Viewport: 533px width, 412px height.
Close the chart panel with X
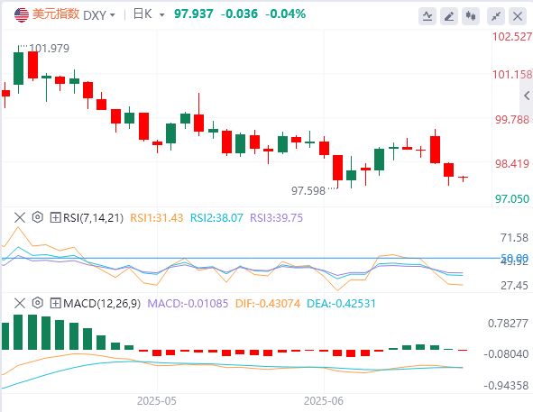pyautogui.click(x=518, y=16)
